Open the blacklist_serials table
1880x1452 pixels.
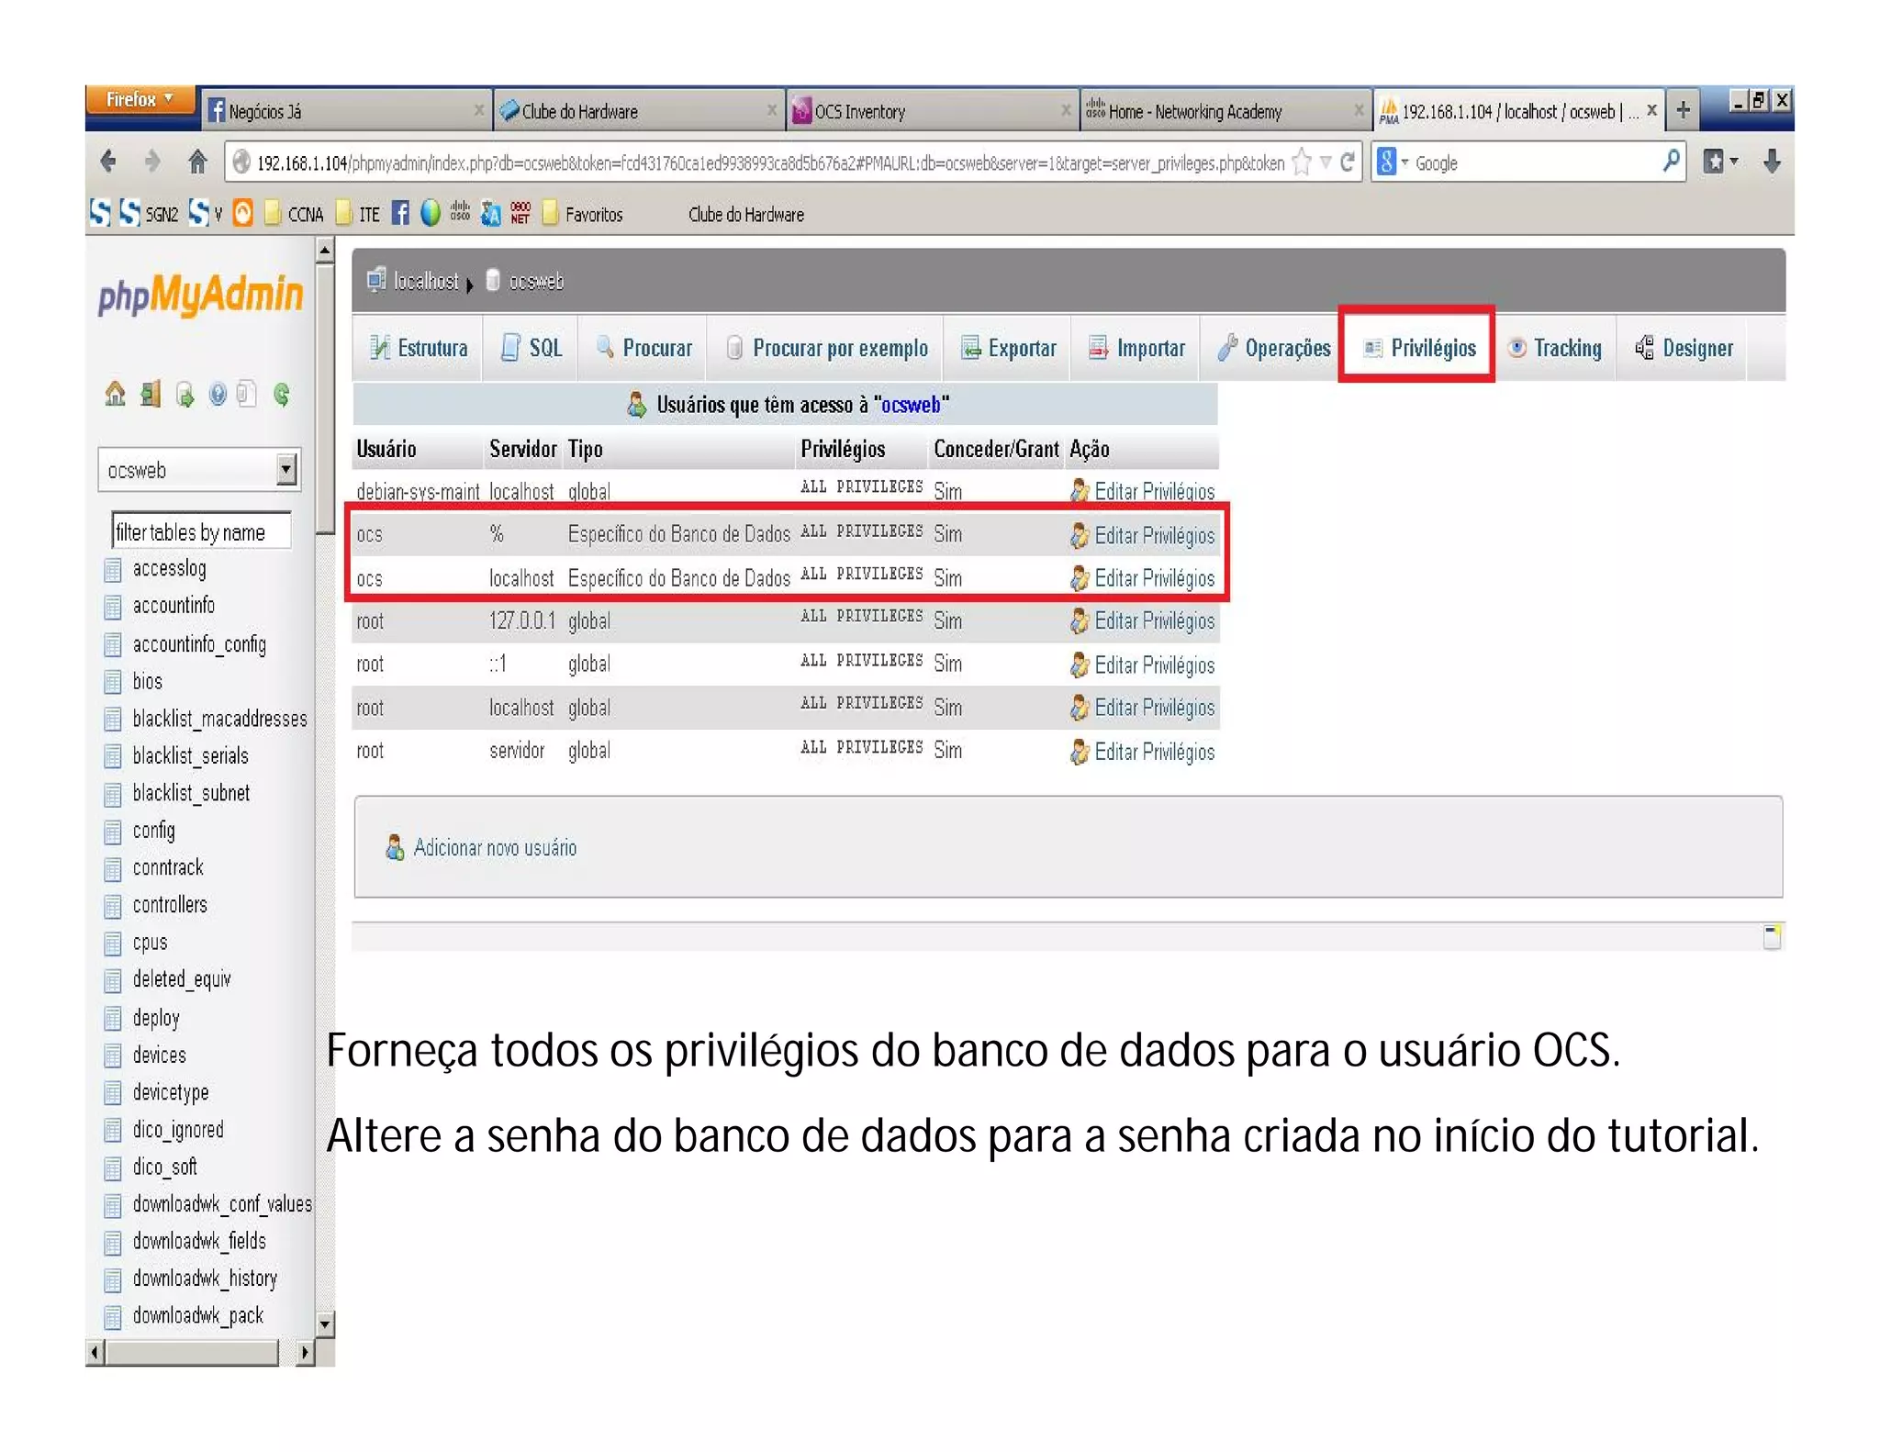click(190, 756)
